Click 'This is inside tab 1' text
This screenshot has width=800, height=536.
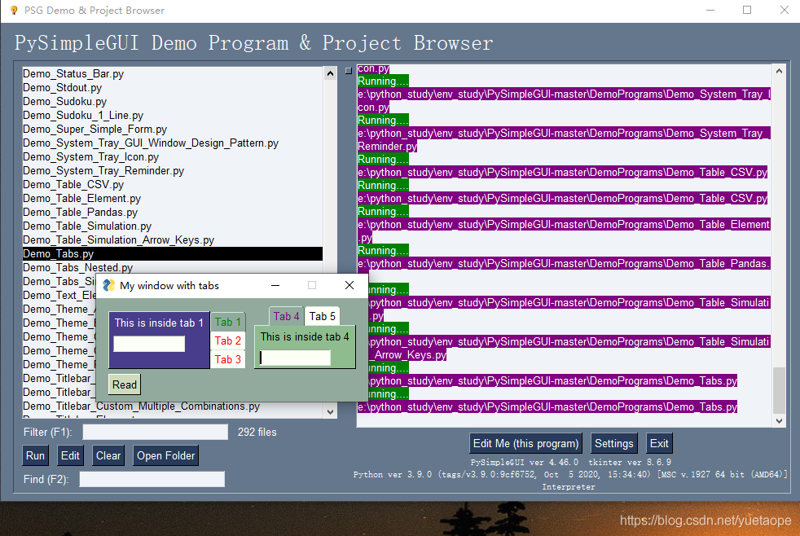tap(159, 323)
